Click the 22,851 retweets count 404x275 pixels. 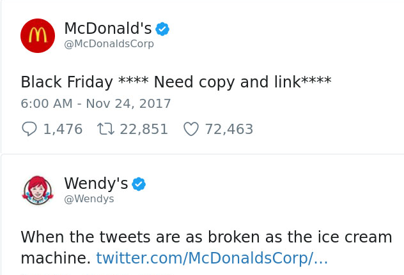pyautogui.click(x=144, y=130)
